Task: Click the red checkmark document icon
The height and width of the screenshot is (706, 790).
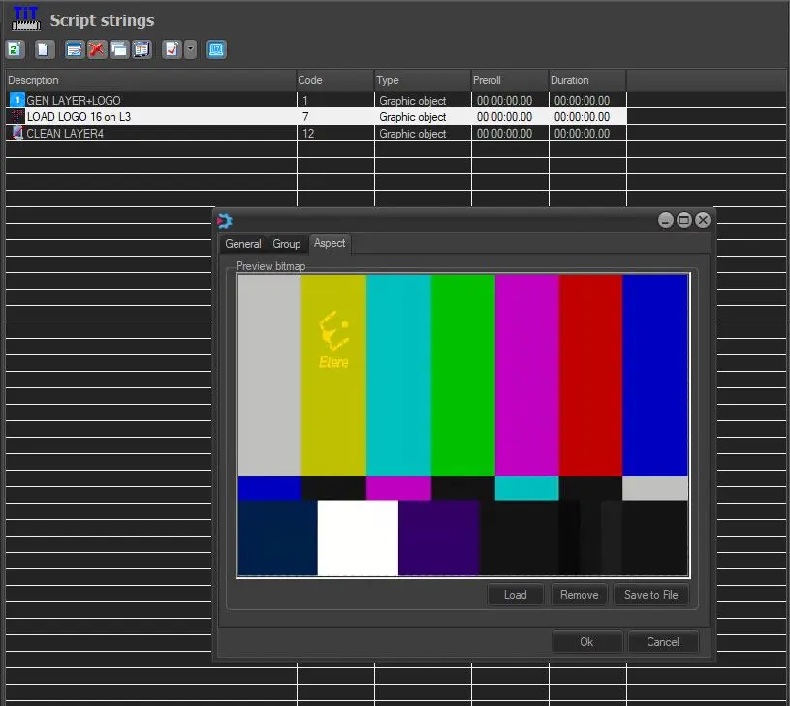Action: click(x=172, y=49)
